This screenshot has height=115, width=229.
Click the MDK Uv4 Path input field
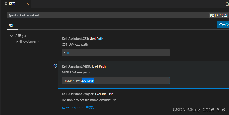pyautogui.click(x=116, y=81)
